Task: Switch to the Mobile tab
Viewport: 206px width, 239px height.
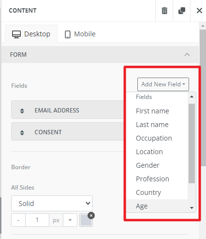Action: point(80,34)
